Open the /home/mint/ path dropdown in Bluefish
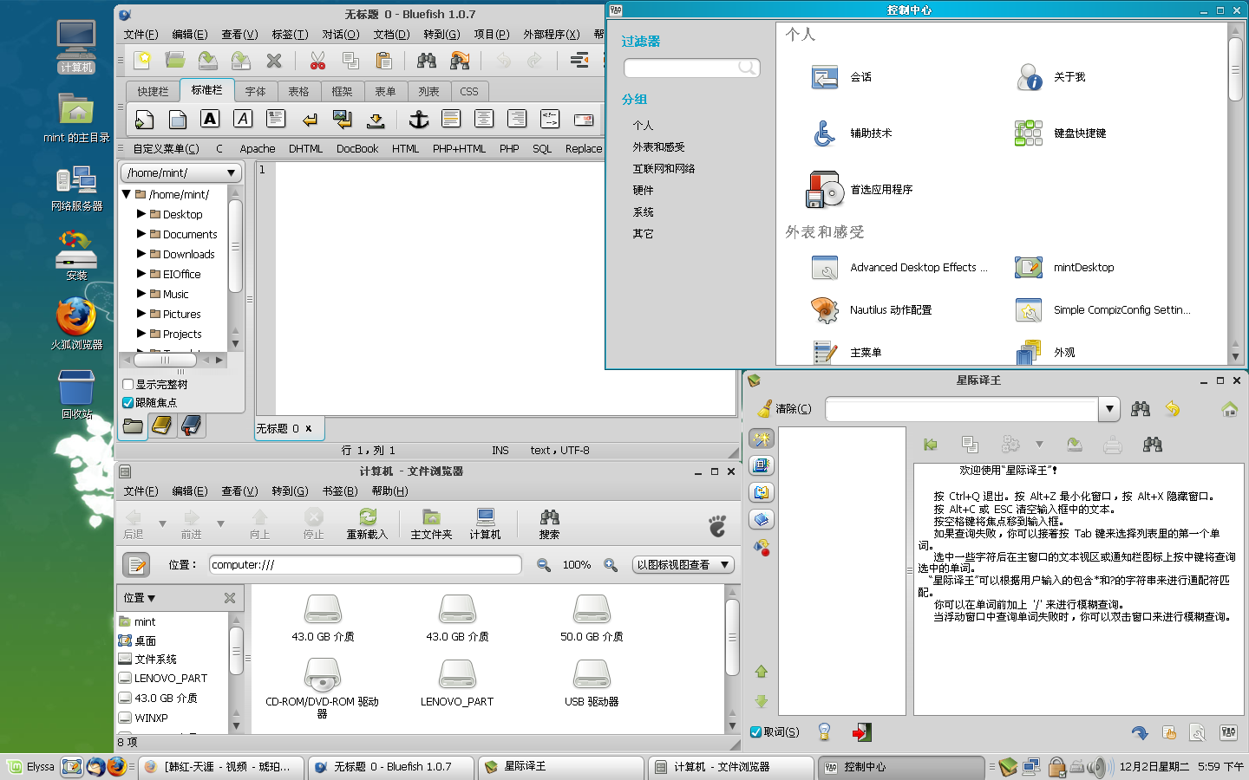 click(x=180, y=173)
